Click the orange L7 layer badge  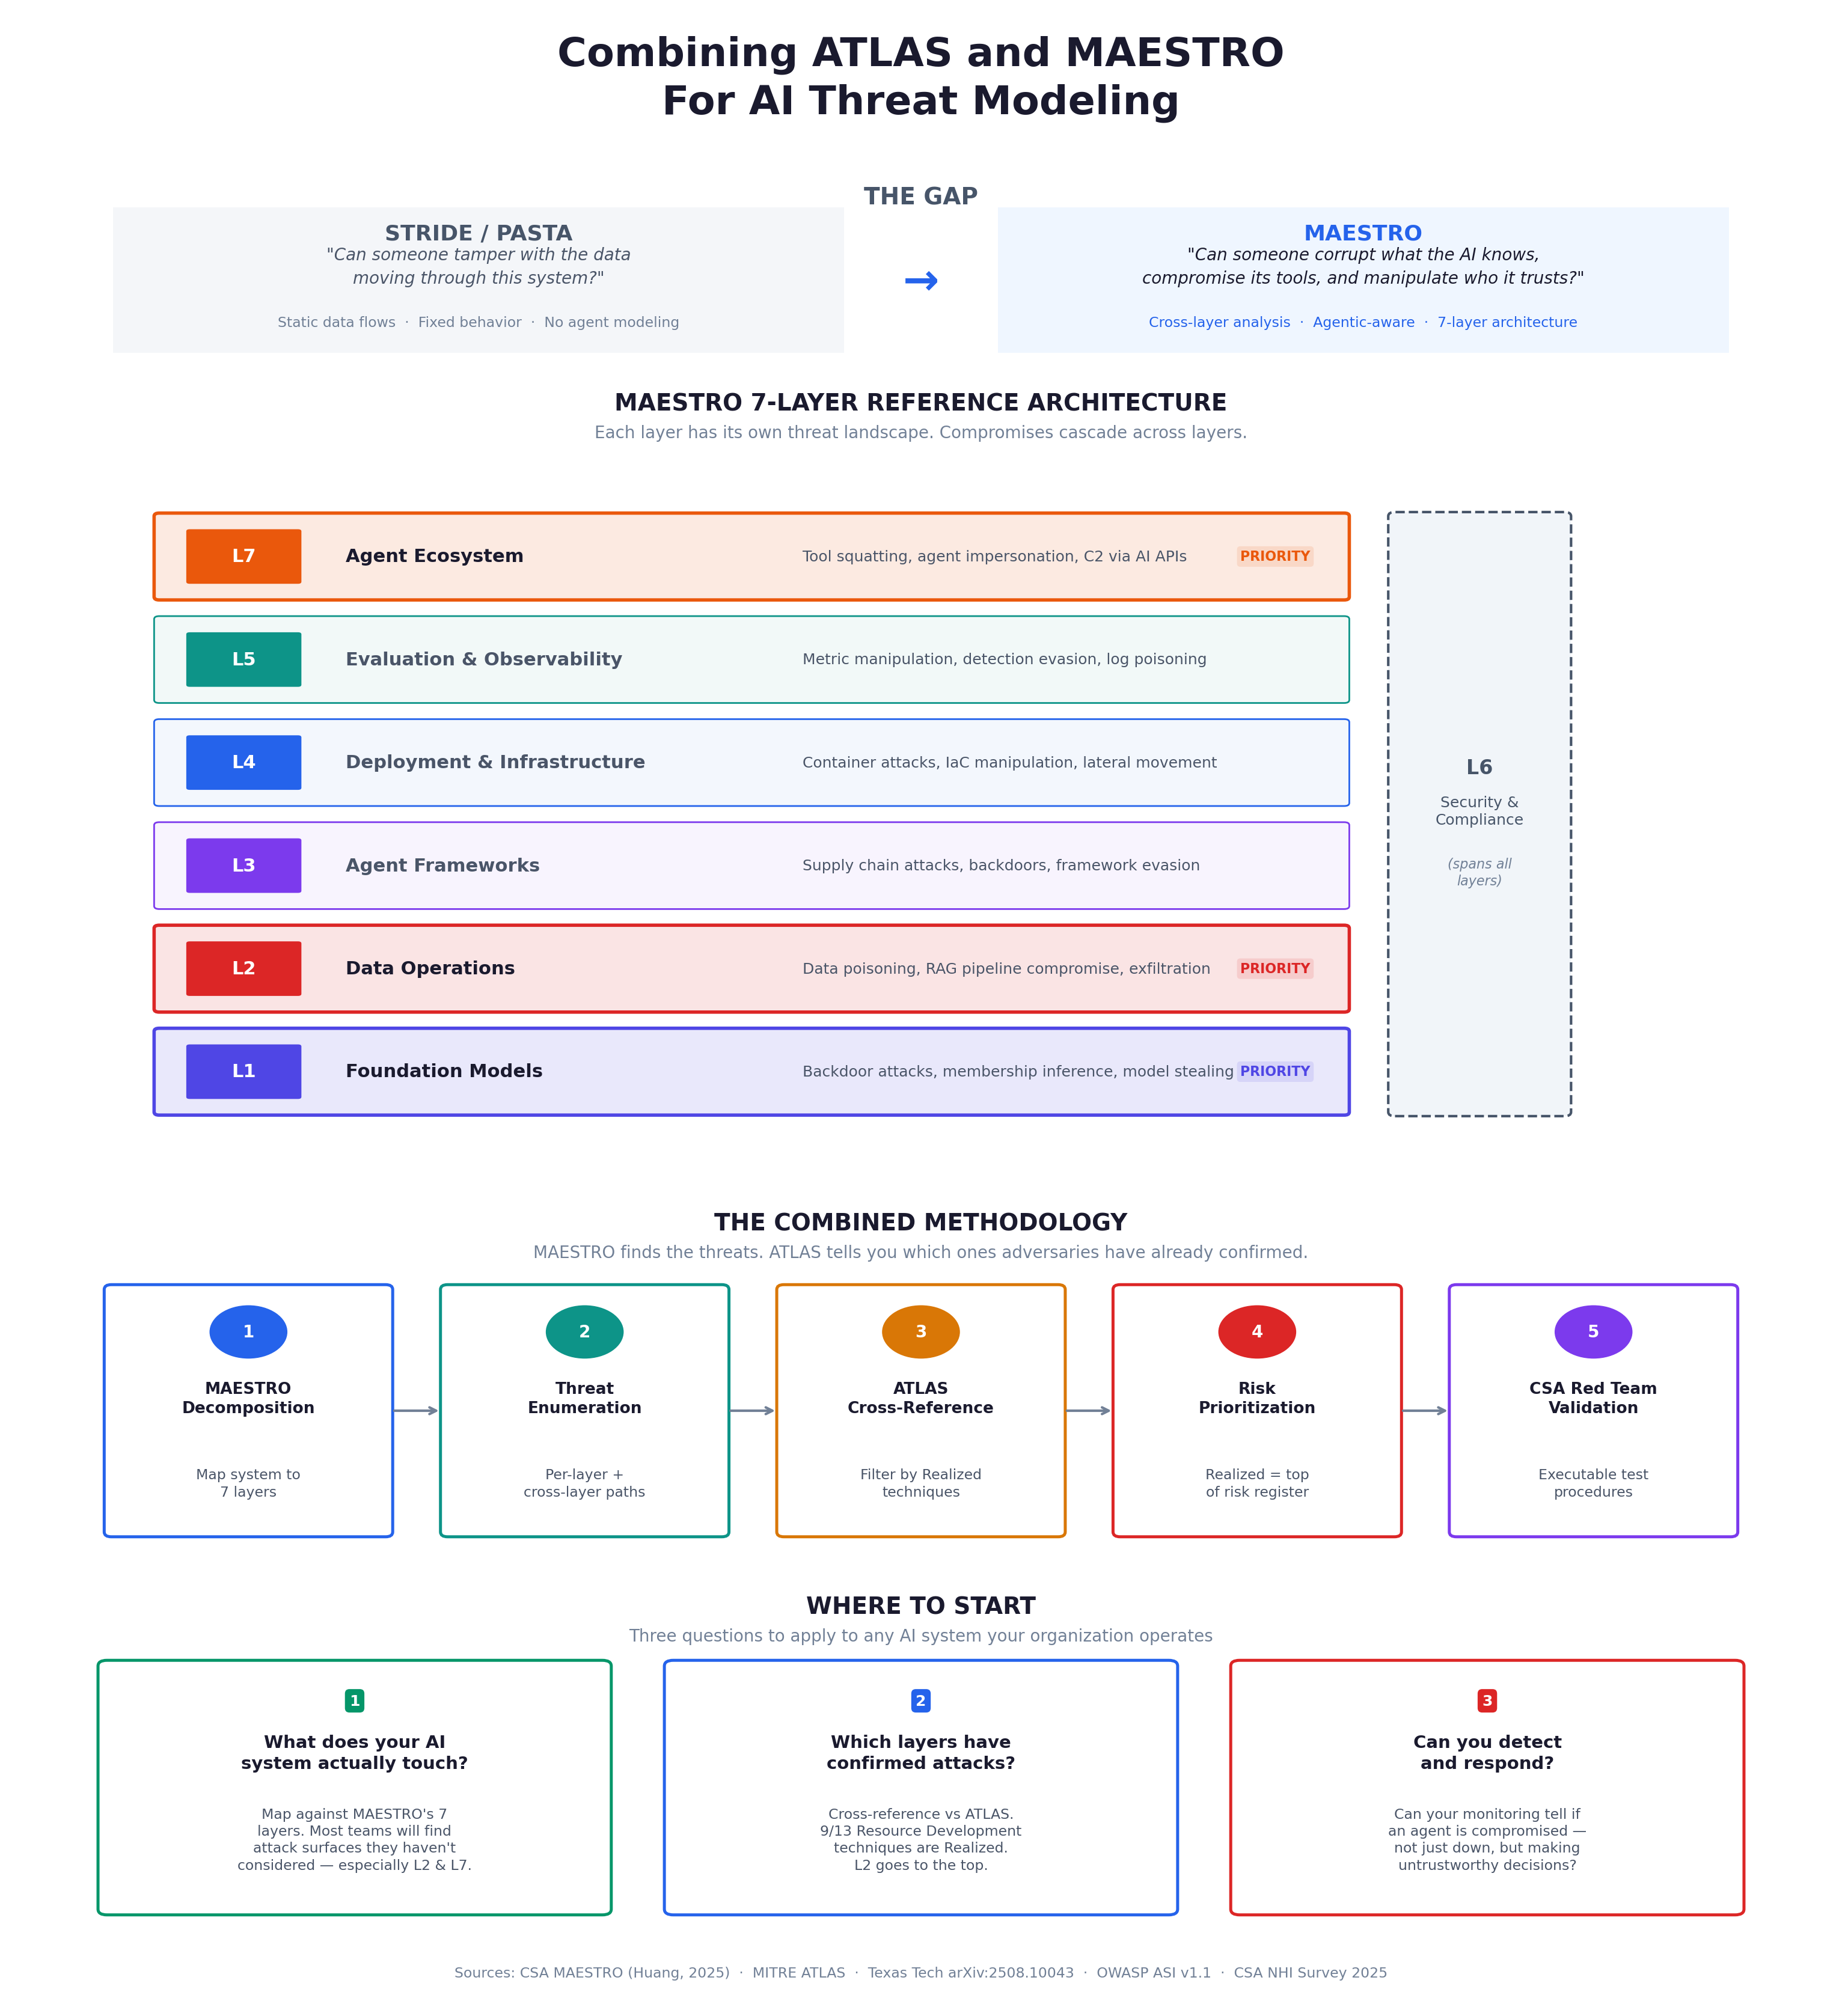[243, 556]
